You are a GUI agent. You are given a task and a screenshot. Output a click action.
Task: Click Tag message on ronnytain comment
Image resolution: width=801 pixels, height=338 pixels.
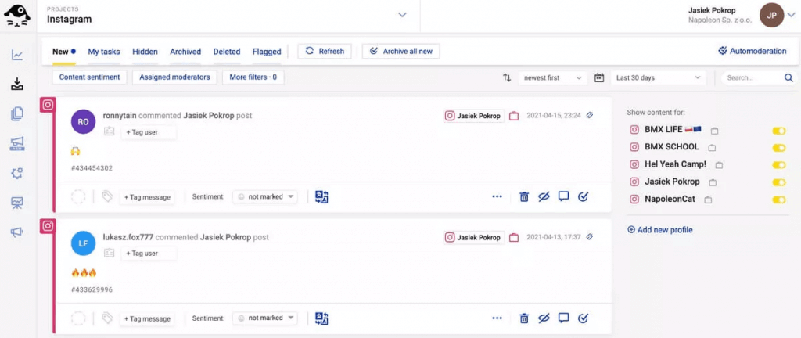(x=147, y=197)
